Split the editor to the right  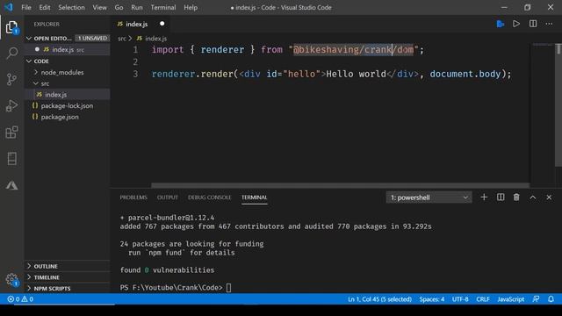[533, 24]
